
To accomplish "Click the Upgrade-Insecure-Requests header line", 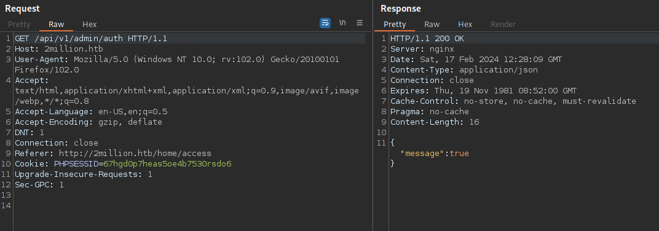I will [x=84, y=174].
